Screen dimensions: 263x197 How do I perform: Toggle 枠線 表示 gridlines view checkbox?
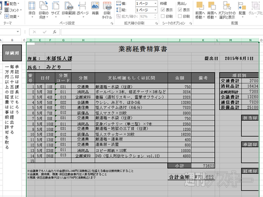click(x=163, y=10)
